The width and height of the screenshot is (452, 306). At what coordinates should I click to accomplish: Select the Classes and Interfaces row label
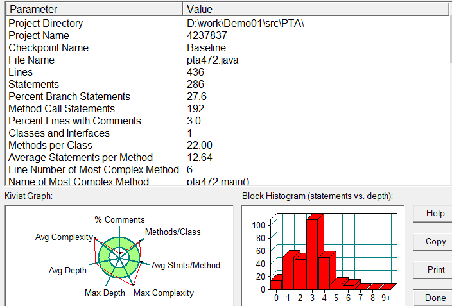point(59,133)
